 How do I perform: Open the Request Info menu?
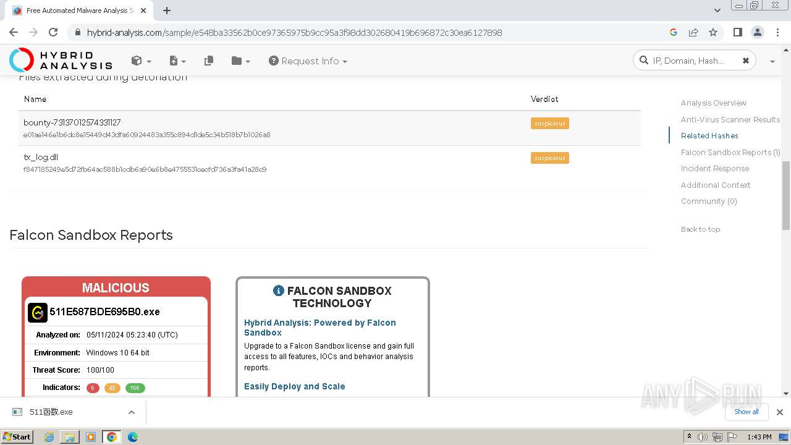(308, 61)
